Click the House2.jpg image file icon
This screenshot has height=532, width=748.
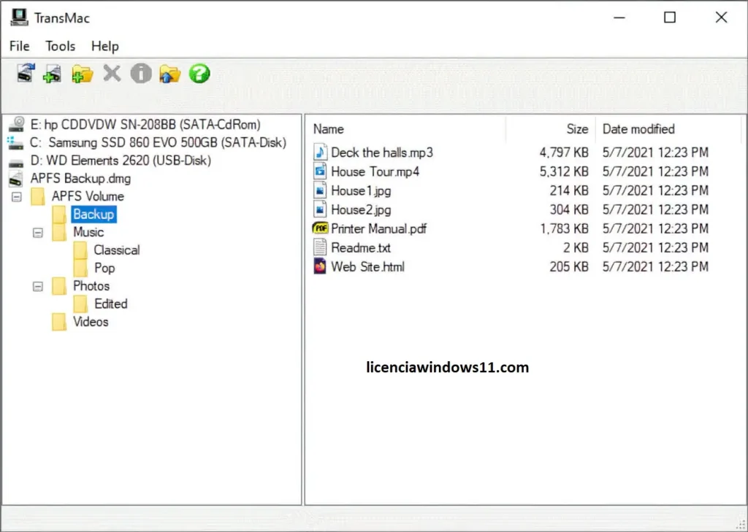[320, 209]
